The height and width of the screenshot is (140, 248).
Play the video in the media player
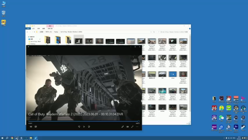coord(84,127)
